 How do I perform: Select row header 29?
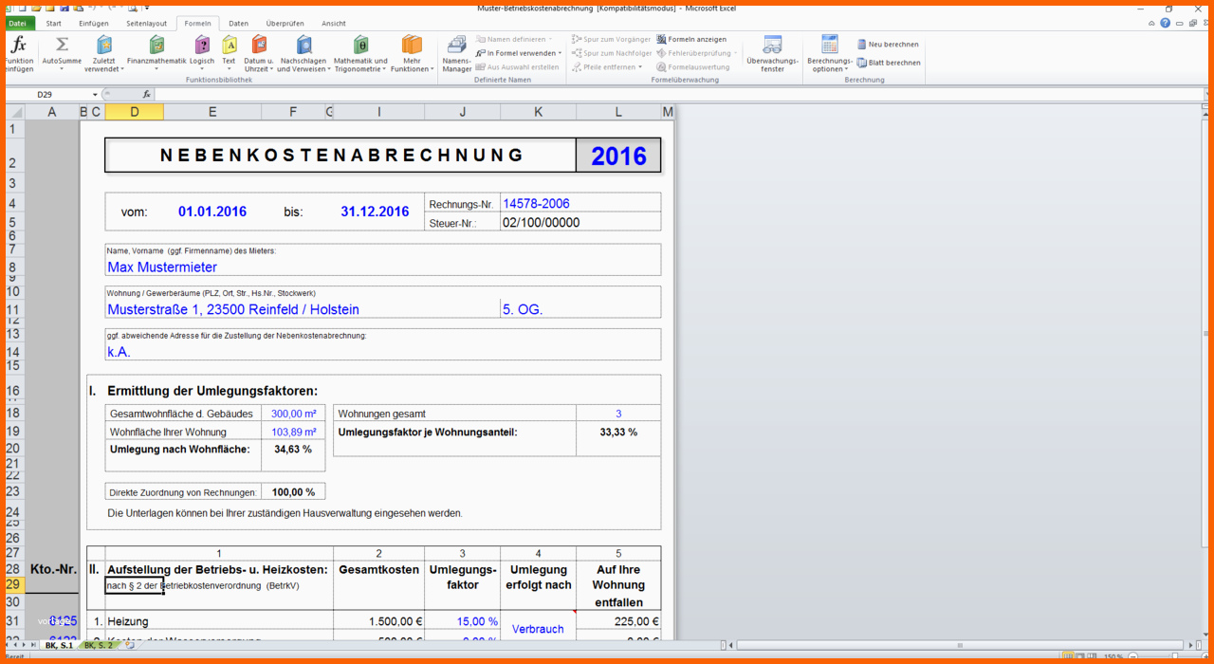[14, 585]
